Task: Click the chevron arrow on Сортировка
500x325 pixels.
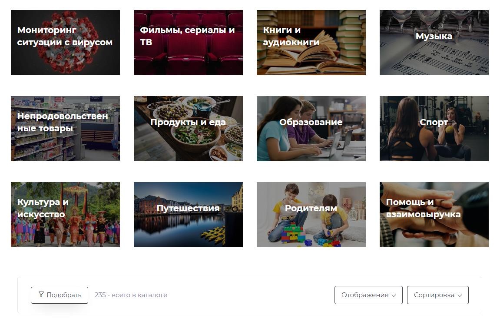Action: coord(460,295)
